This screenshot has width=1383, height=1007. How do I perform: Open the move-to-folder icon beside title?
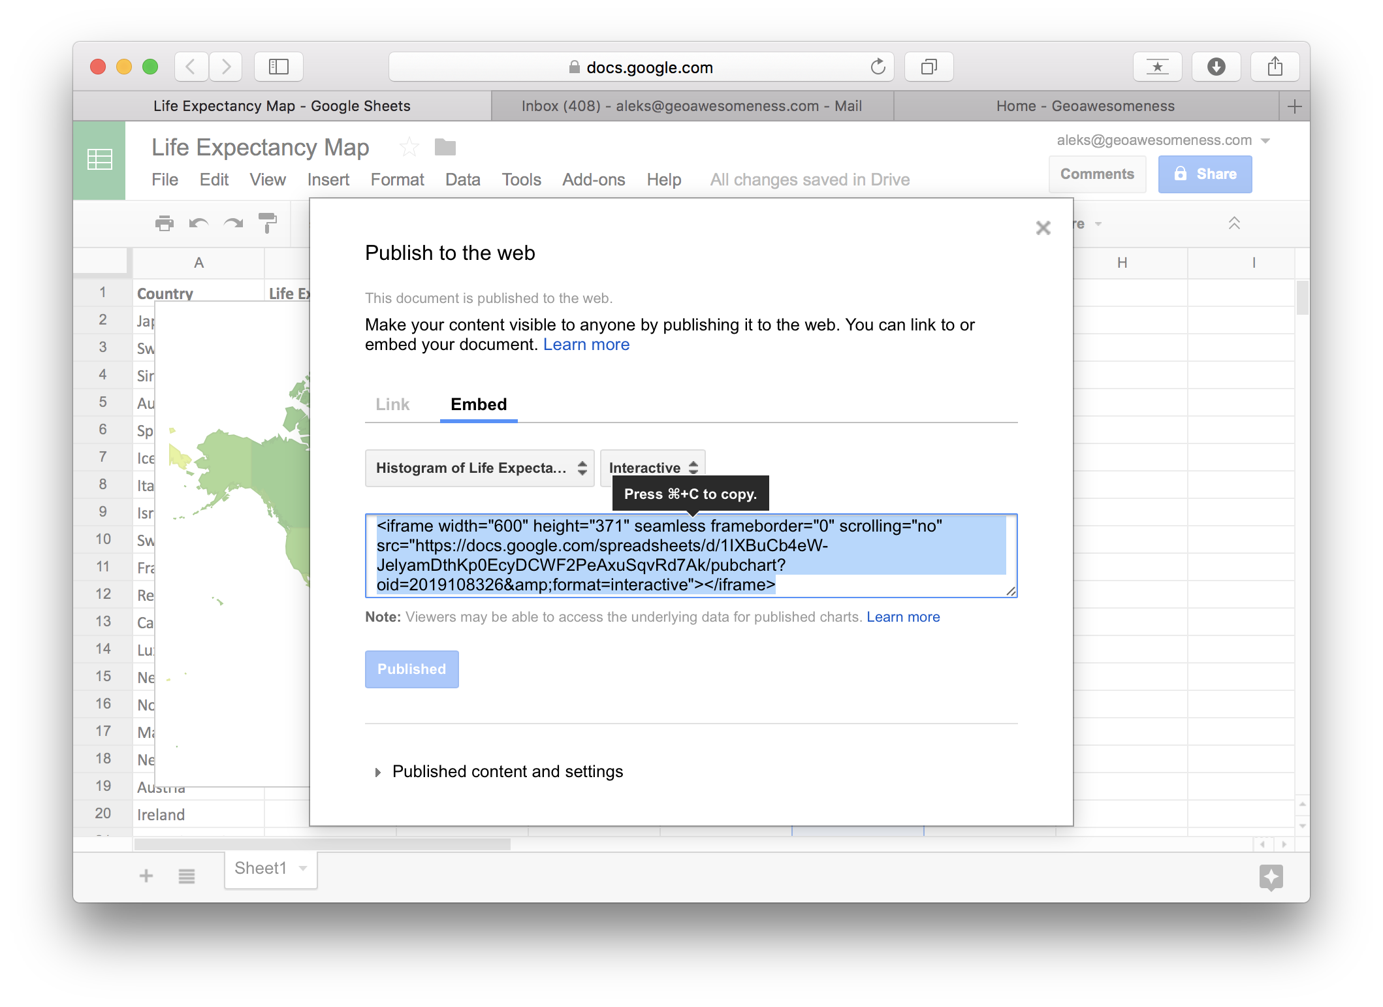445,148
